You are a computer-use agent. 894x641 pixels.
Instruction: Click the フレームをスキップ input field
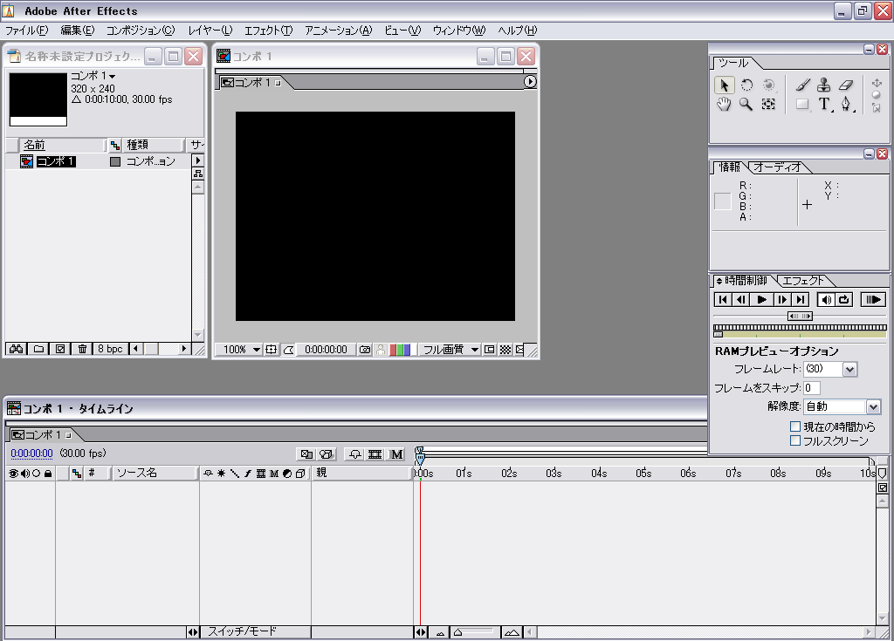pyautogui.click(x=811, y=388)
